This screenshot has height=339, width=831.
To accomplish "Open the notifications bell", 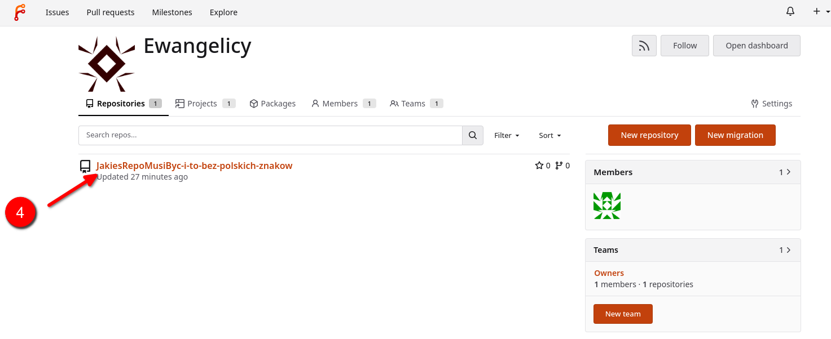I will click(790, 11).
